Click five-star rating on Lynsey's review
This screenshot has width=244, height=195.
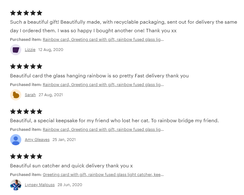click(x=26, y=156)
